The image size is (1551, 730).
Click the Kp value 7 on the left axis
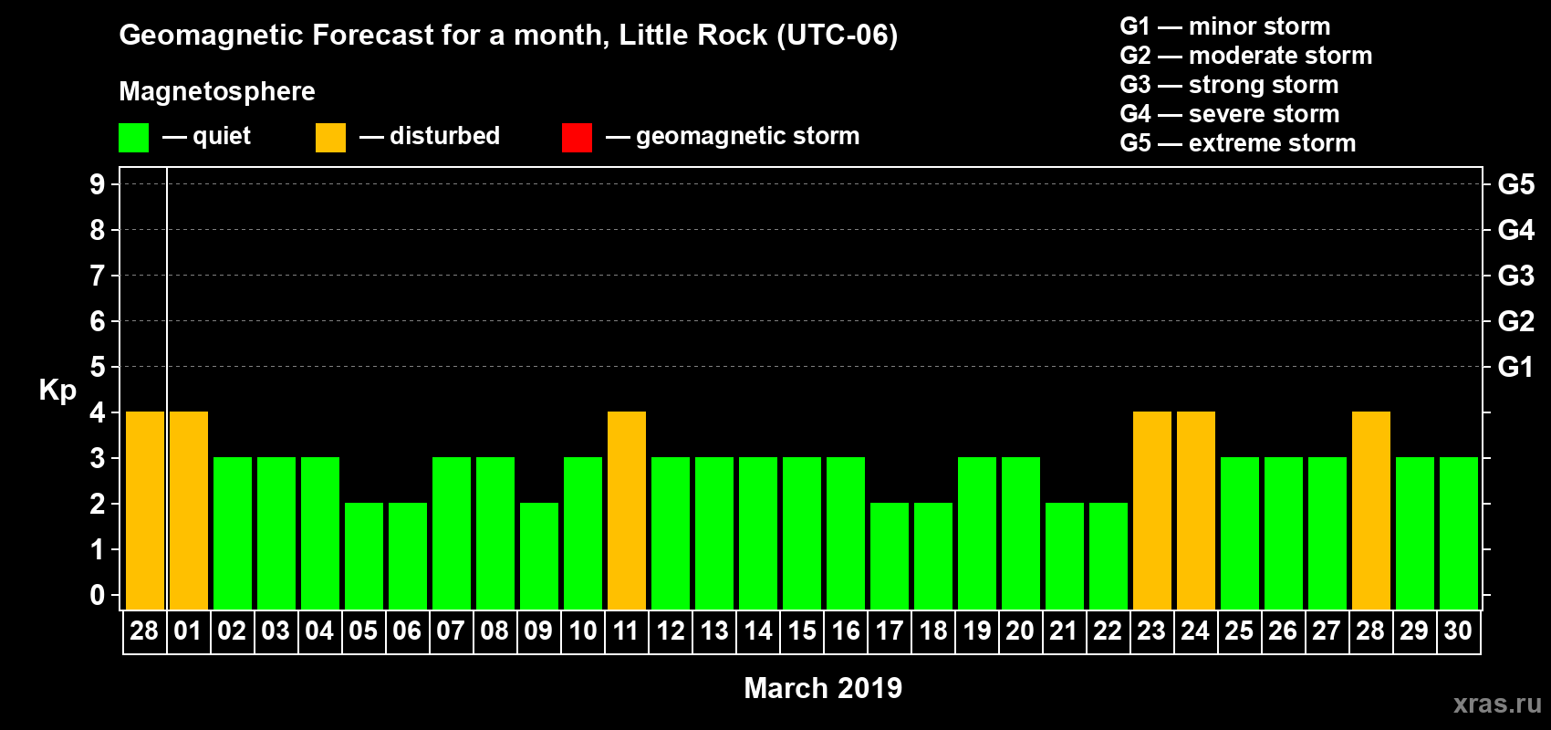pos(98,276)
